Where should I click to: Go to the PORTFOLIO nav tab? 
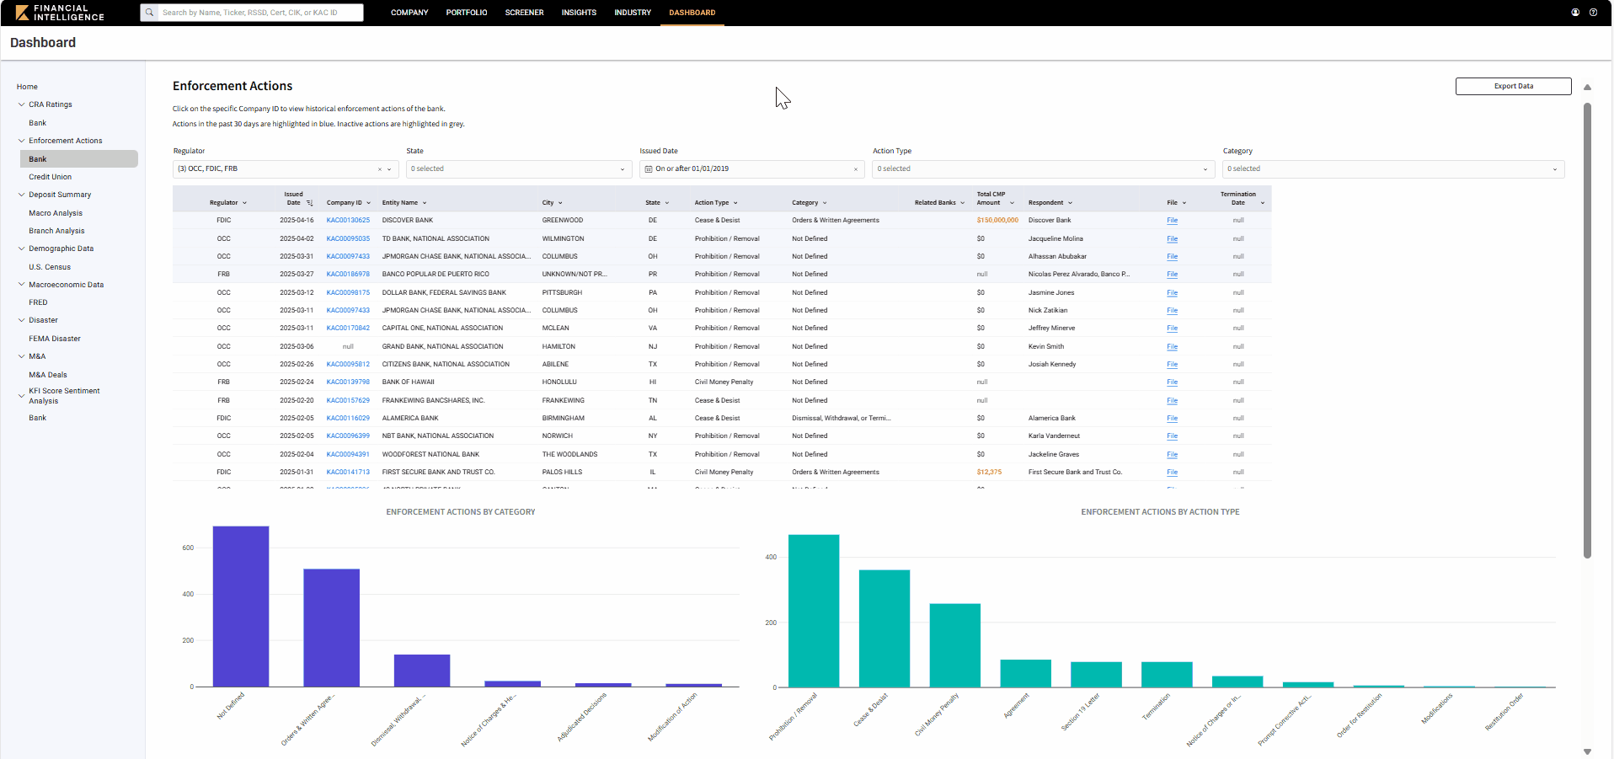click(x=467, y=13)
